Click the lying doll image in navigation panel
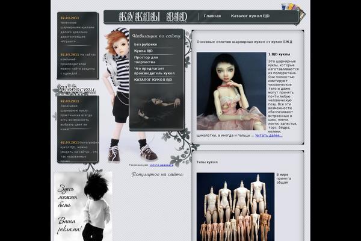 [x=157, y=108]
